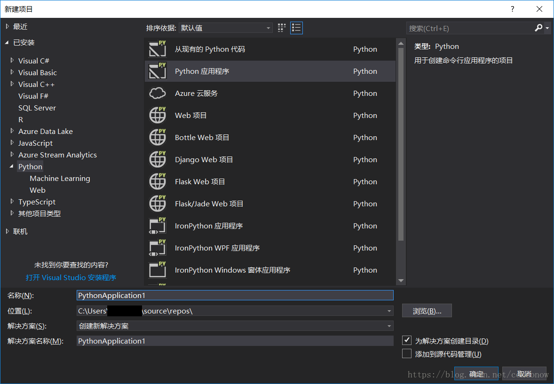Viewport: 554px width, 384px height.
Task: Click the 搜索(Ctrl+E) search box
Action: [x=470, y=28]
